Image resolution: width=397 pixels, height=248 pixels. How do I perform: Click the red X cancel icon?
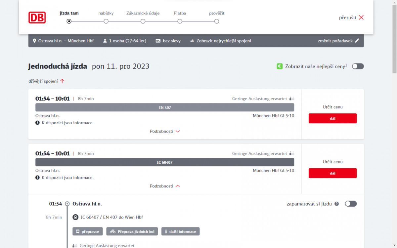pos(361,18)
